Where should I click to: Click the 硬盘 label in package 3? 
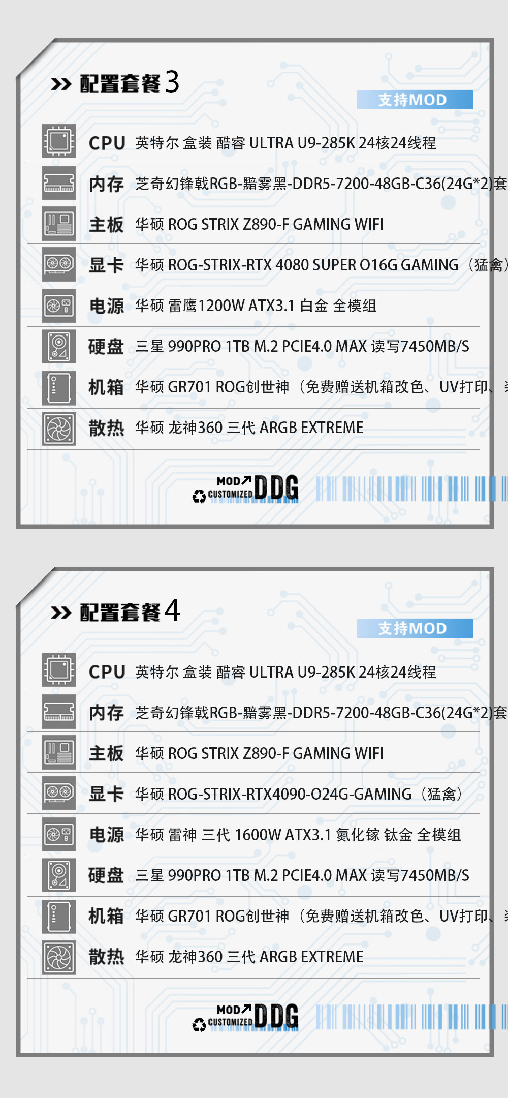[106, 347]
